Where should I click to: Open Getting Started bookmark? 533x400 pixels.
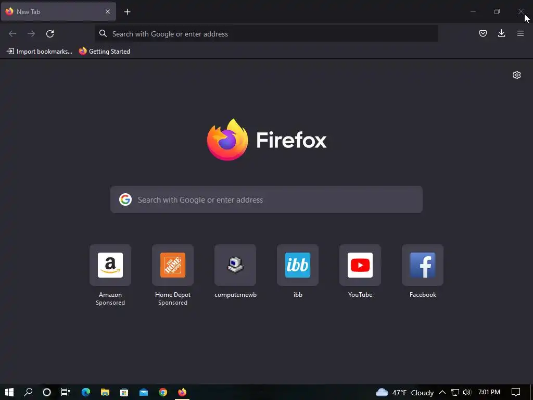pos(105,52)
